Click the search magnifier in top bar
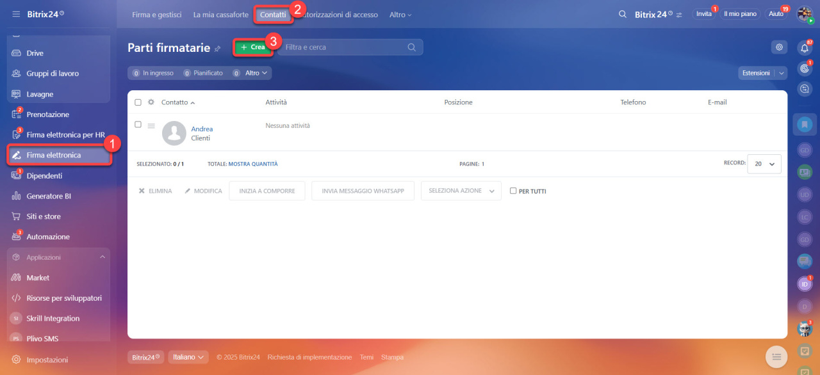This screenshot has width=820, height=375. point(623,14)
